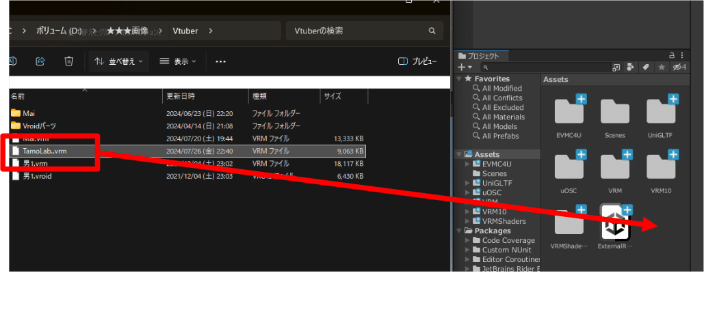Screen dimensions: 704x320
Task: Select the VRM folder thumbnail in Assets grid
Action: [614, 166]
